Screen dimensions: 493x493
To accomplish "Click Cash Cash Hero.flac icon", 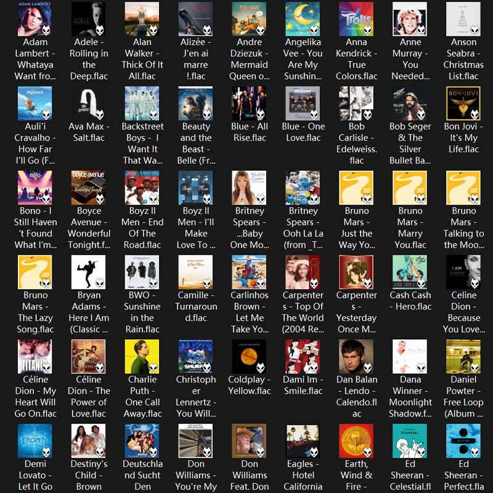I will tap(410, 272).
